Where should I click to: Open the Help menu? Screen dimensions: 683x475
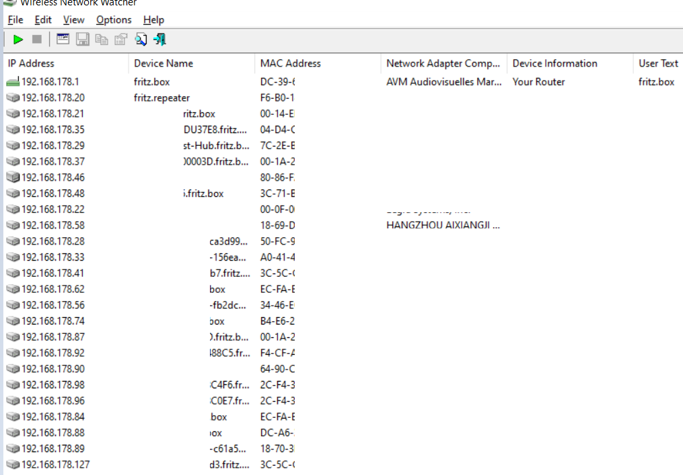tap(153, 19)
